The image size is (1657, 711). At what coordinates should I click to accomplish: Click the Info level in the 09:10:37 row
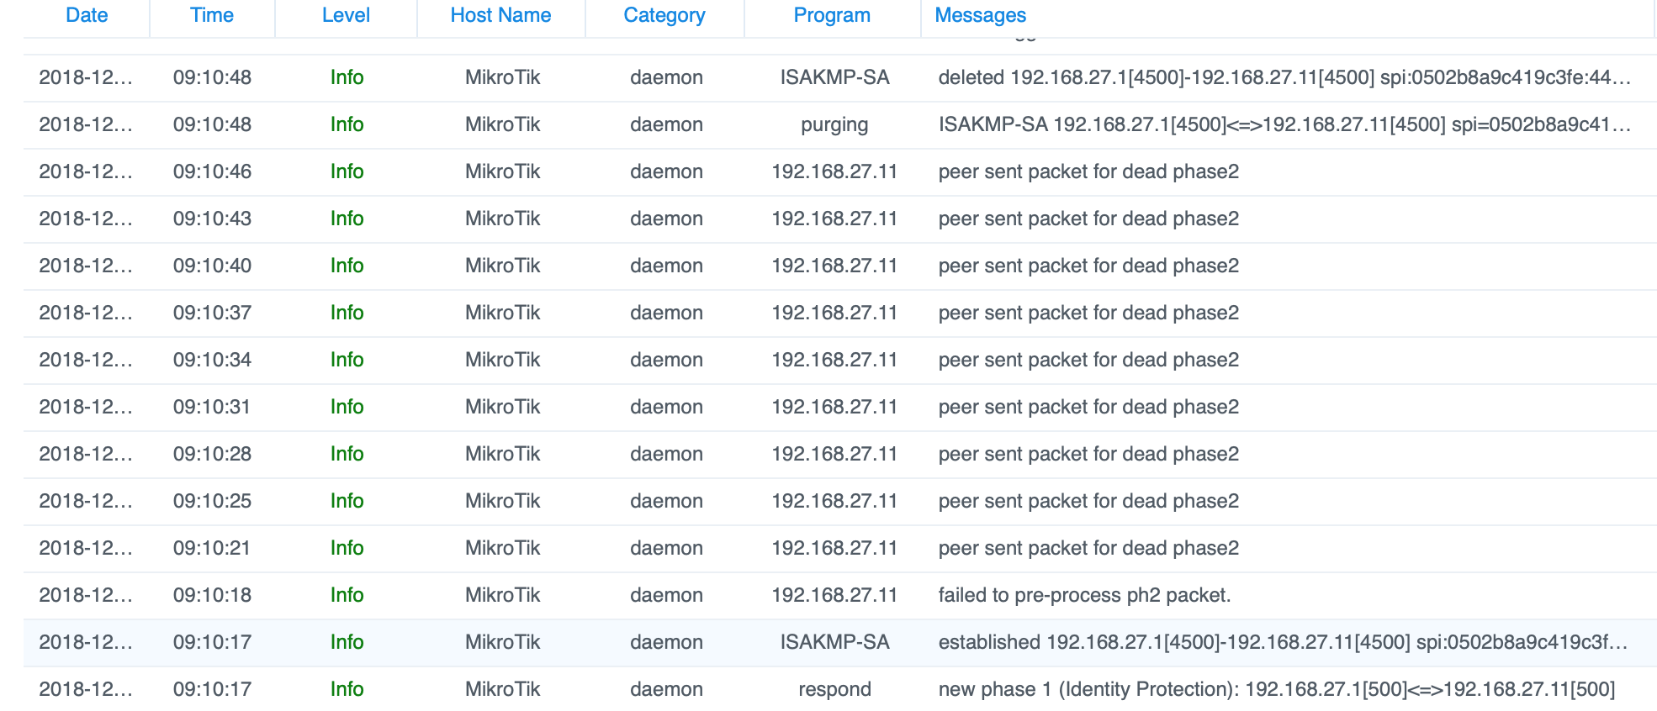347,313
